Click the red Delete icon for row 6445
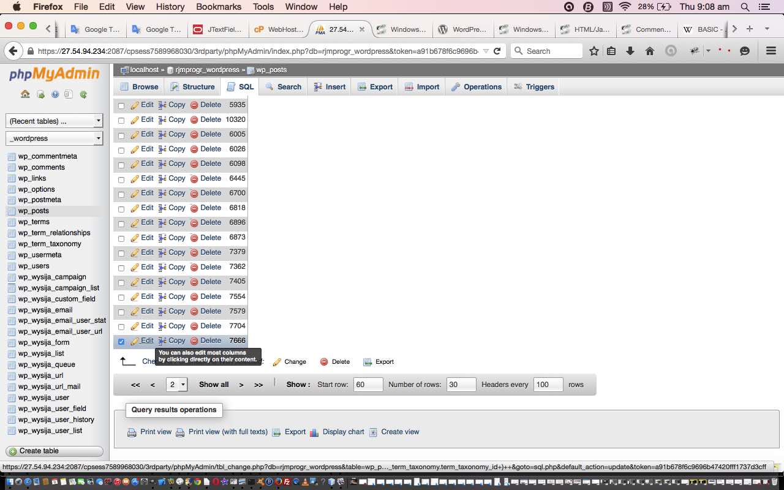 point(194,179)
